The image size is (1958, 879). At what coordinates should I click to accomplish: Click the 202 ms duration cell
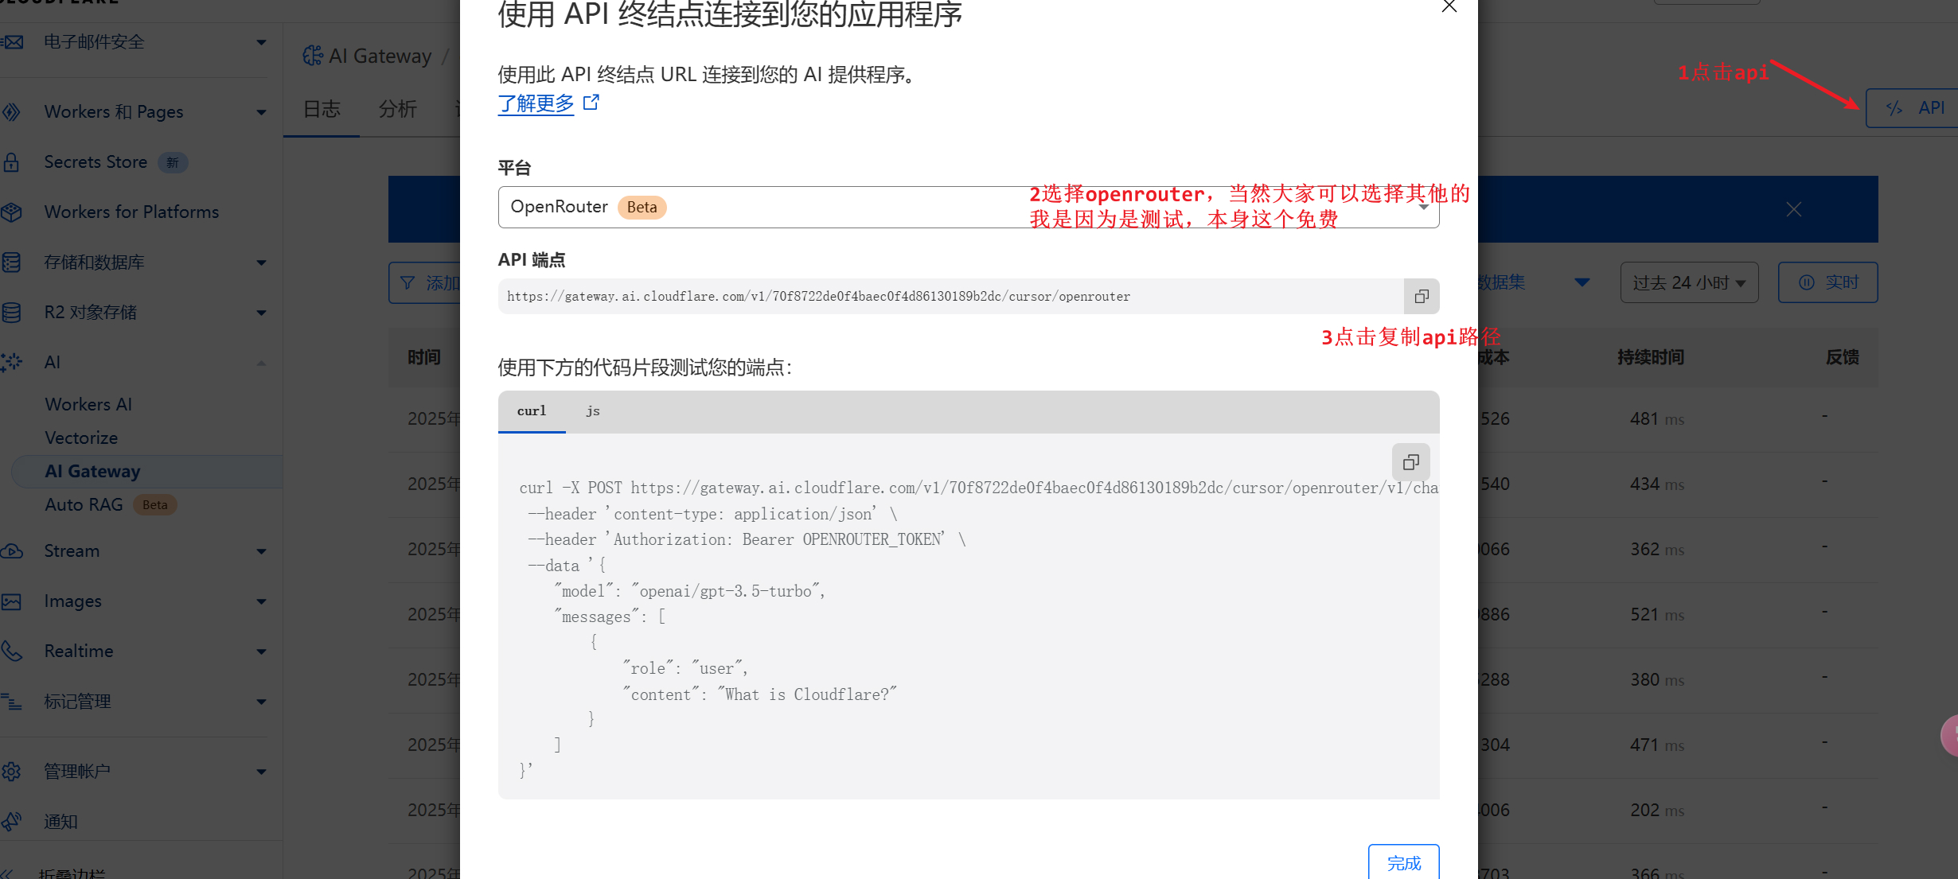1657,811
